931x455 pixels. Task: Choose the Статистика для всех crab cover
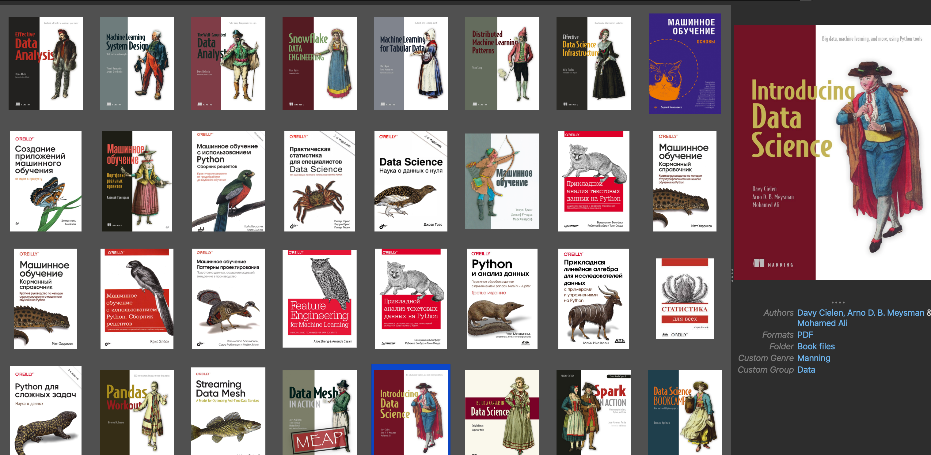[x=685, y=299]
